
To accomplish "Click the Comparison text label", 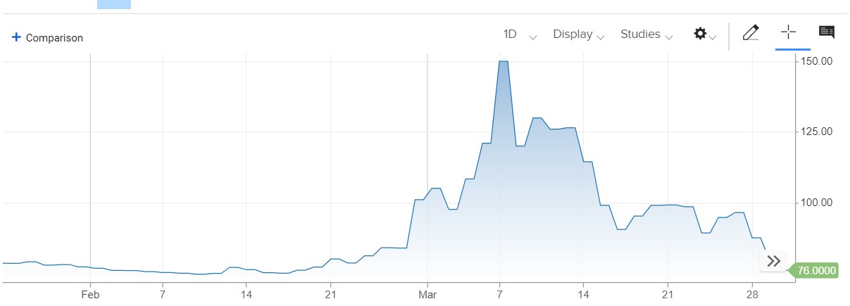I will (x=54, y=38).
